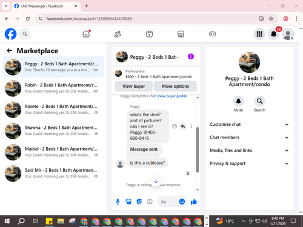Open a new browser tab
Image resolution: width=303 pixels, height=227 pixels.
click(86, 6)
